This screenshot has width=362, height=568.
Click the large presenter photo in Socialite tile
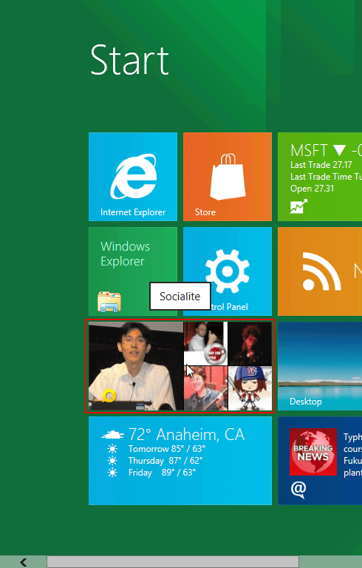click(x=136, y=366)
